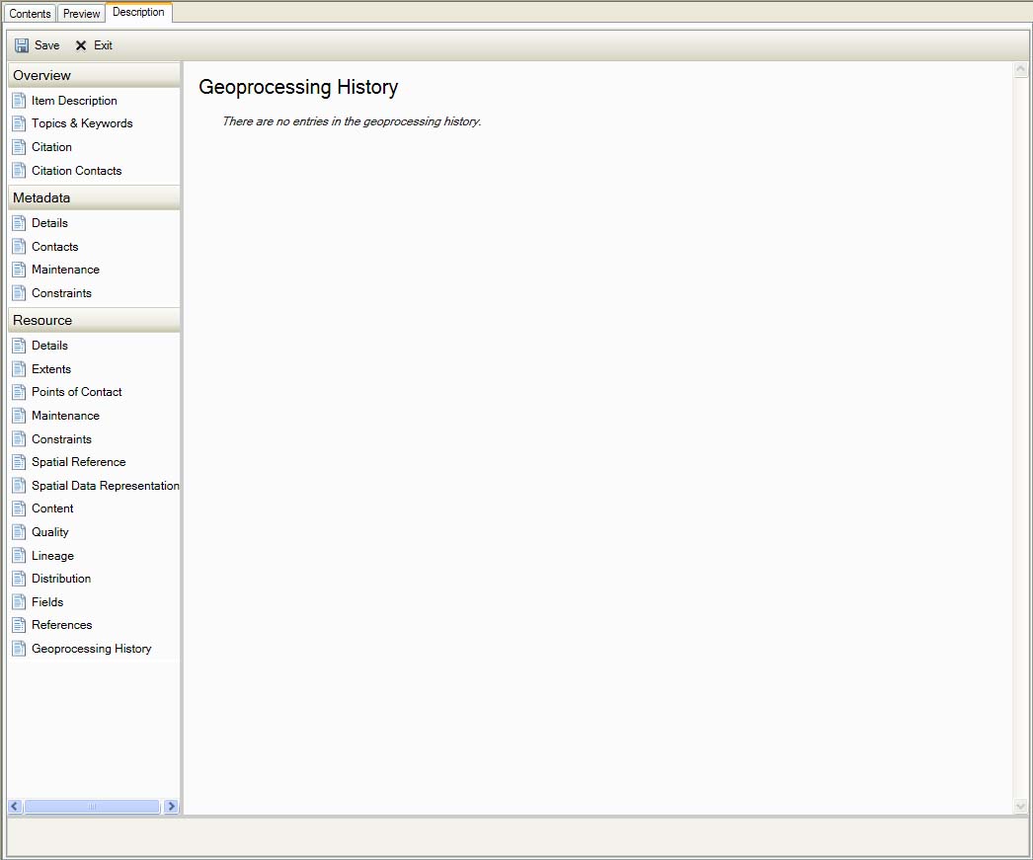Open the Extents page
The width and height of the screenshot is (1033, 860).
[51, 369]
